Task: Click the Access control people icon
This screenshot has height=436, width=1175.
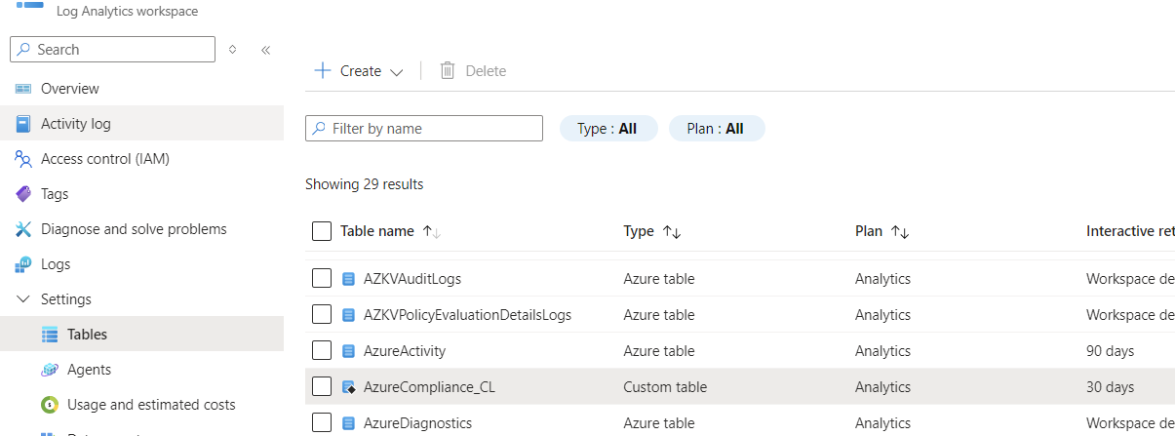Action: (x=23, y=159)
